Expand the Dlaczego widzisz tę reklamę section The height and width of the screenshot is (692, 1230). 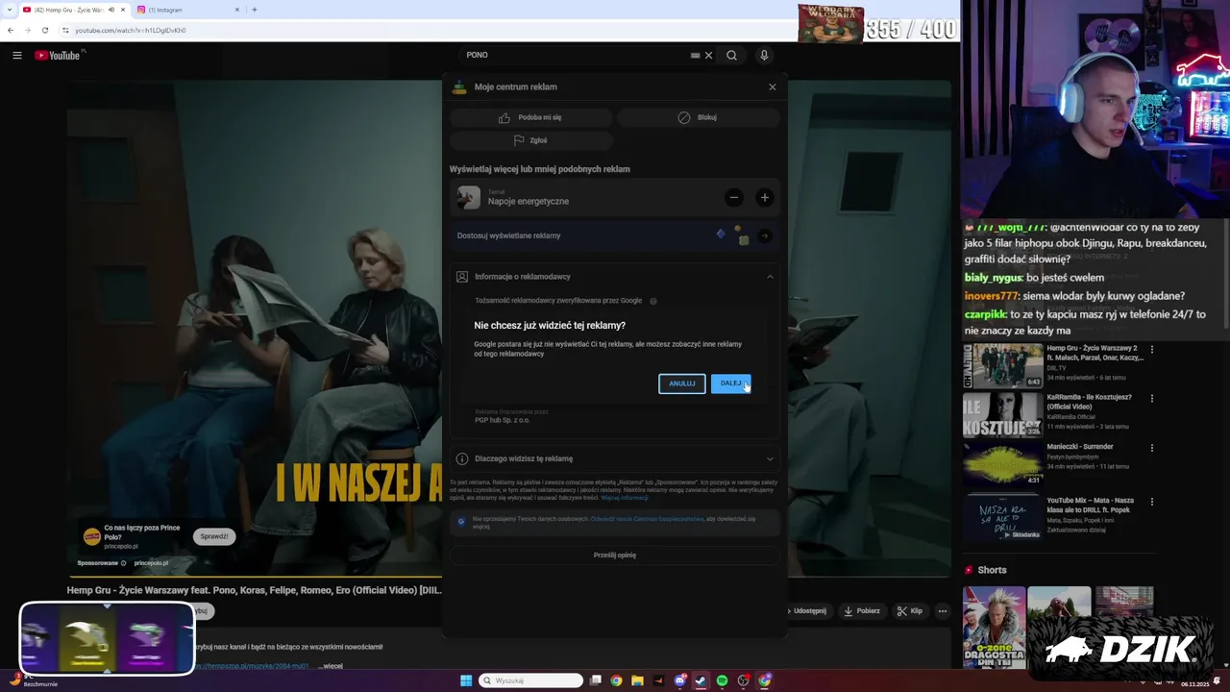[x=614, y=458]
